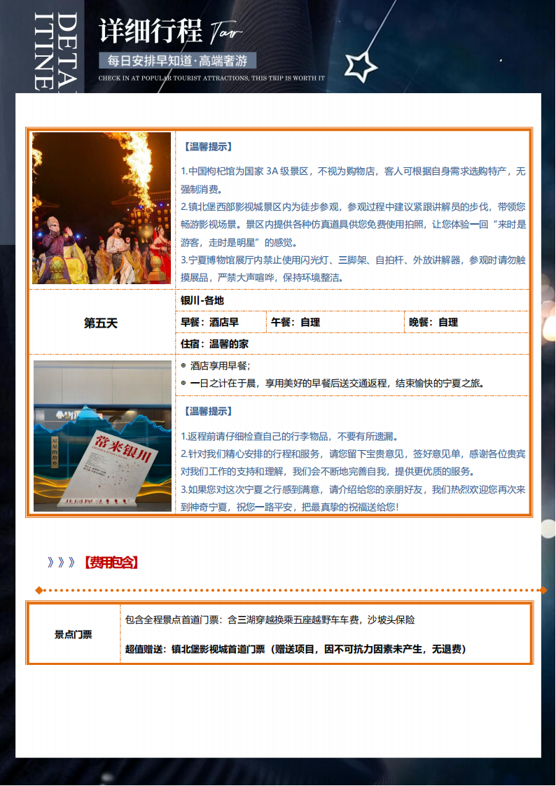Click the star outline icon in header

click(361, 66)
